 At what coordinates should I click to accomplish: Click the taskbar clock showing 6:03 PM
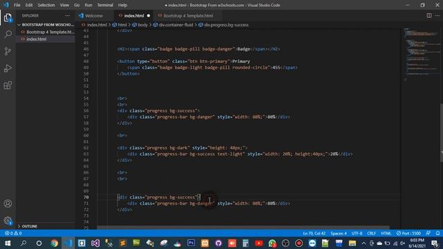(417, 243)
